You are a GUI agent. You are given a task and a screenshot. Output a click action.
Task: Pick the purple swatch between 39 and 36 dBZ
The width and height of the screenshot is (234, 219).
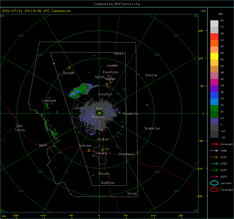coord(214,89)
